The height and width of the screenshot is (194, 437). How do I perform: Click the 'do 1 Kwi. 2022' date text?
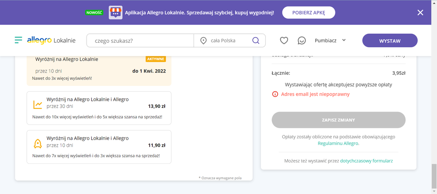(x=149, y=71)
